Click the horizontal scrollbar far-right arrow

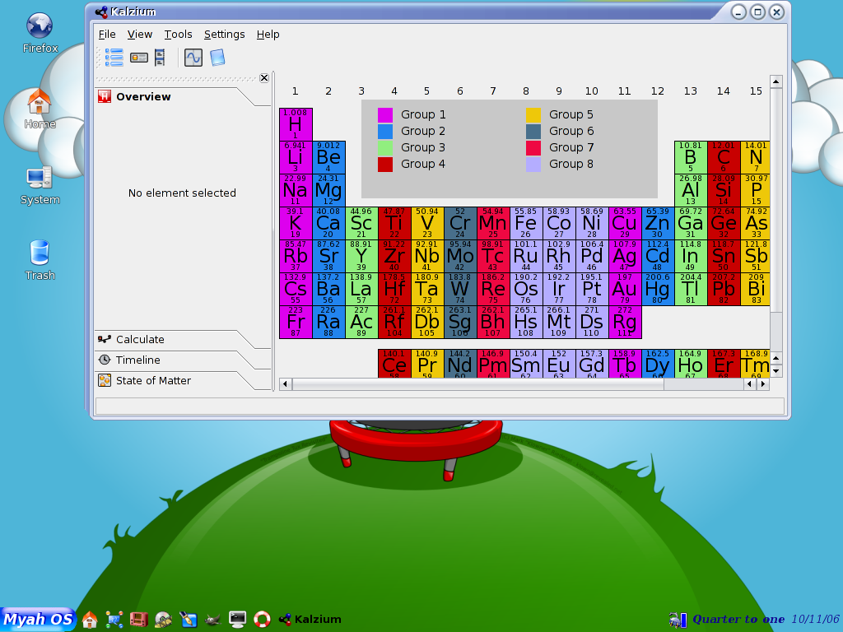(763, 383)
